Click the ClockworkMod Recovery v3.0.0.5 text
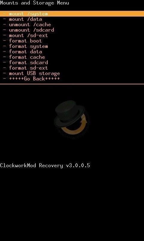 (45, 165)
